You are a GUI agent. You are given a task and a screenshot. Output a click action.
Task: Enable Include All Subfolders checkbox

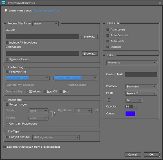(7, 43)
